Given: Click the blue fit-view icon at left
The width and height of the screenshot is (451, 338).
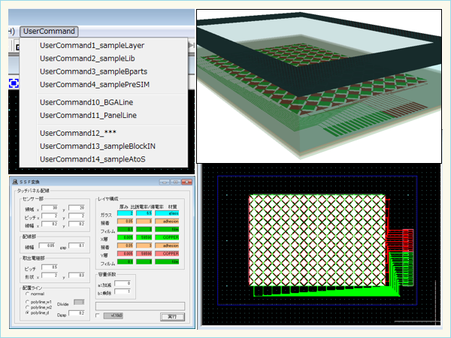Looking at the screenshot, I should 13,82.
